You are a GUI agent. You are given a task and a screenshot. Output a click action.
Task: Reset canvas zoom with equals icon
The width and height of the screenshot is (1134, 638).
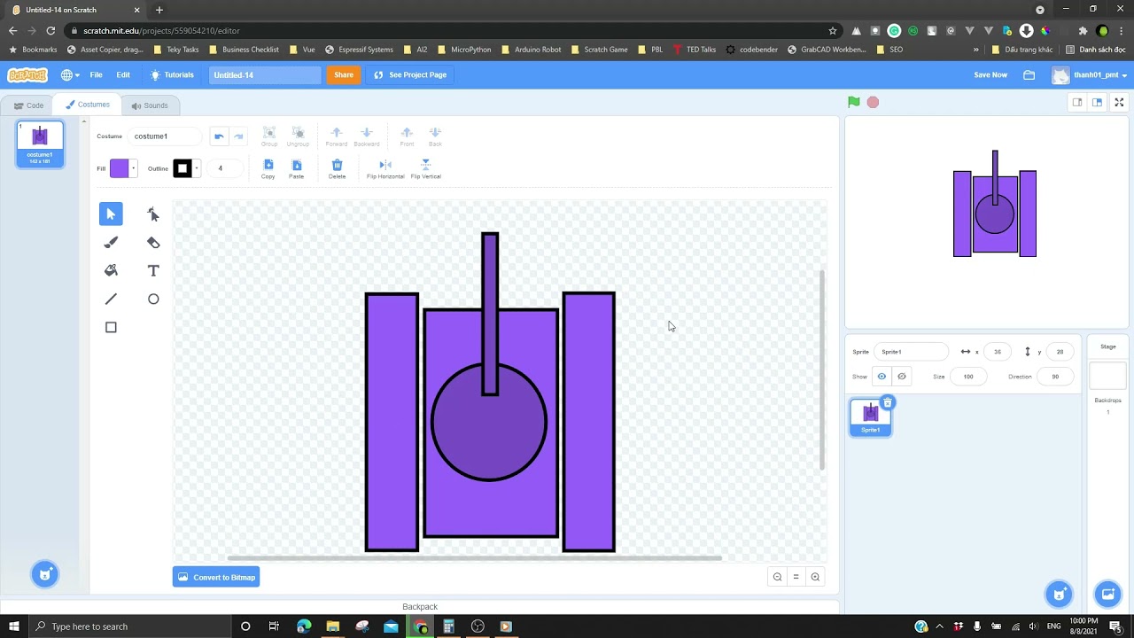point(796,577)
